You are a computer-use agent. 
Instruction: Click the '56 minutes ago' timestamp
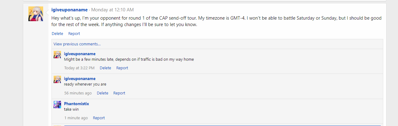click(x=78, y=93)
